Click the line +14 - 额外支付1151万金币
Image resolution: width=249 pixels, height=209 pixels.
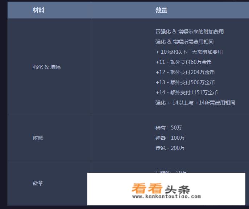tap(187, 93)
